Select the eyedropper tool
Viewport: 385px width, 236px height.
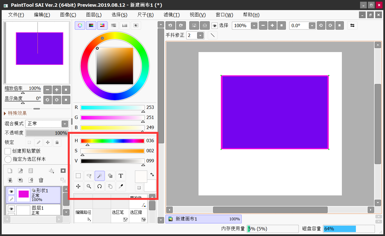point(121,186)
